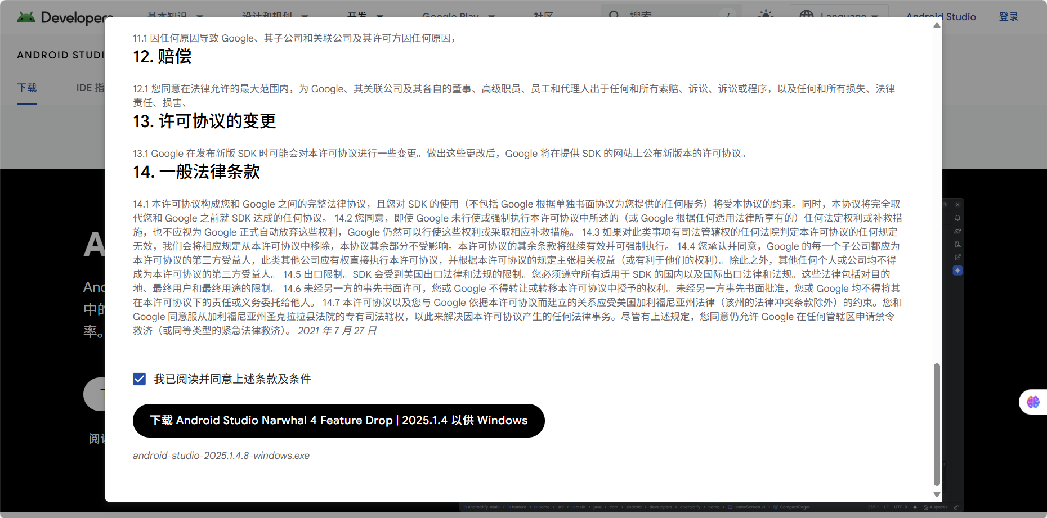Switch to the 下载 tab
Viewport: 1047px width, 518px height.
(x=27, y=88)
